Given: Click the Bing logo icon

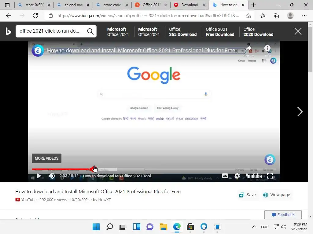Looking at the screenshot, I should (8, 31).
